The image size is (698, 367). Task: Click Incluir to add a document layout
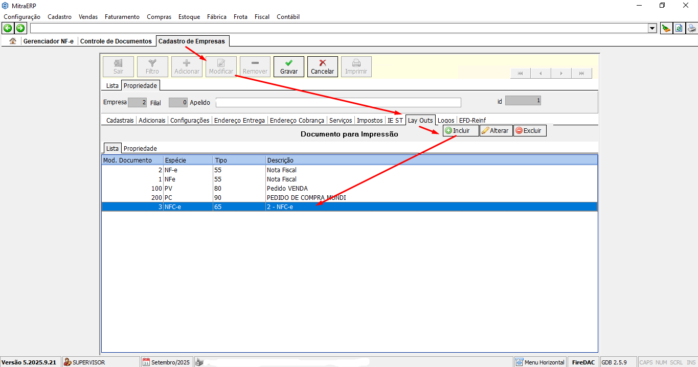460,131
